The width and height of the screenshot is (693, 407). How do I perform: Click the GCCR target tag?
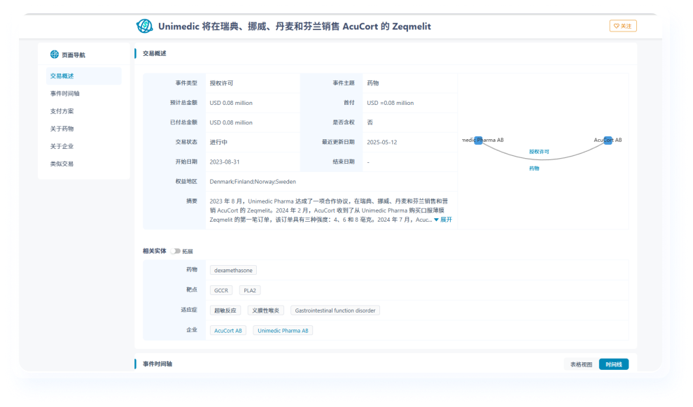click(221, 290)
